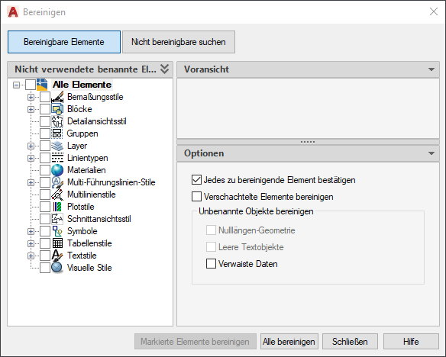
Task: Select the Bemaßungsstile dimension icon
Action: (x=57, y=97)
